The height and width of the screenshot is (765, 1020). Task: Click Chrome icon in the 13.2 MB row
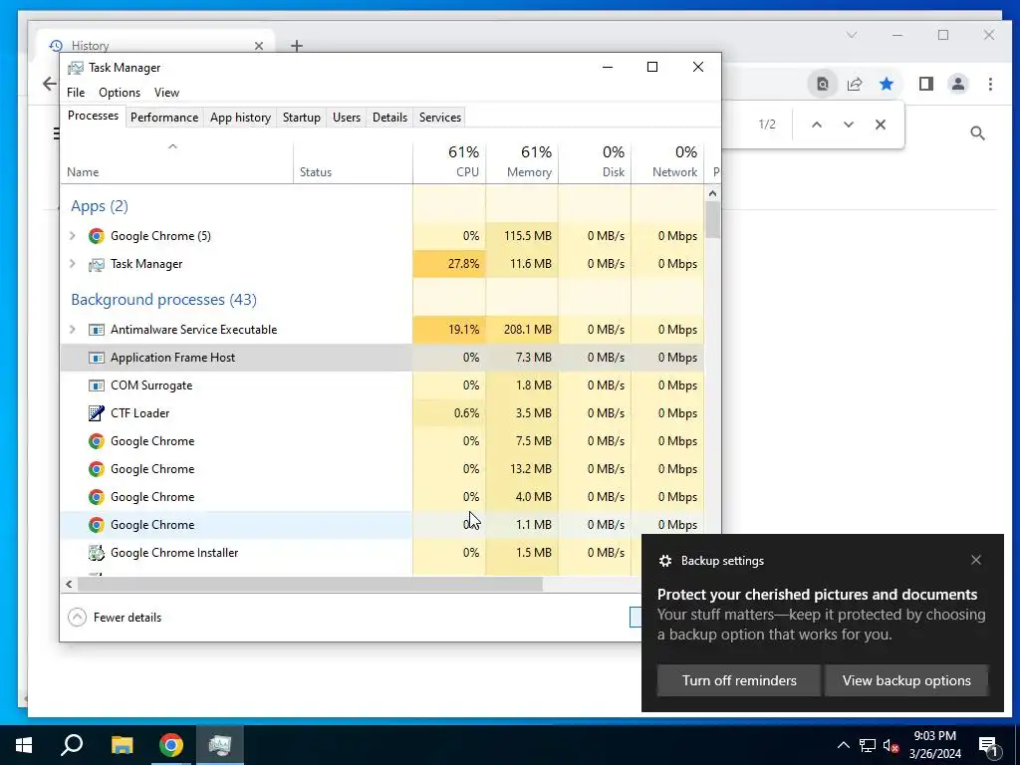click(97, 469)
